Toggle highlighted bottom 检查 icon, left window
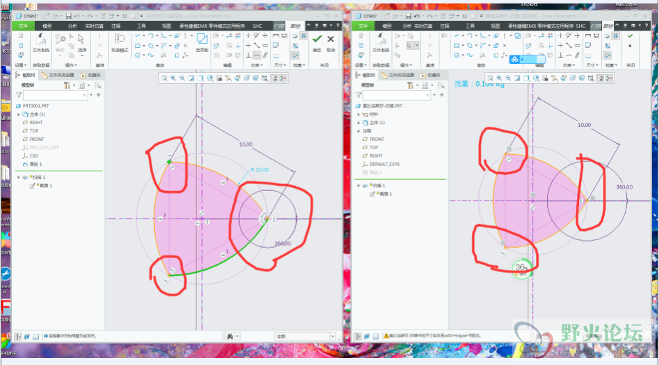Viewport: 659px width, 365px height. (295, 55)
